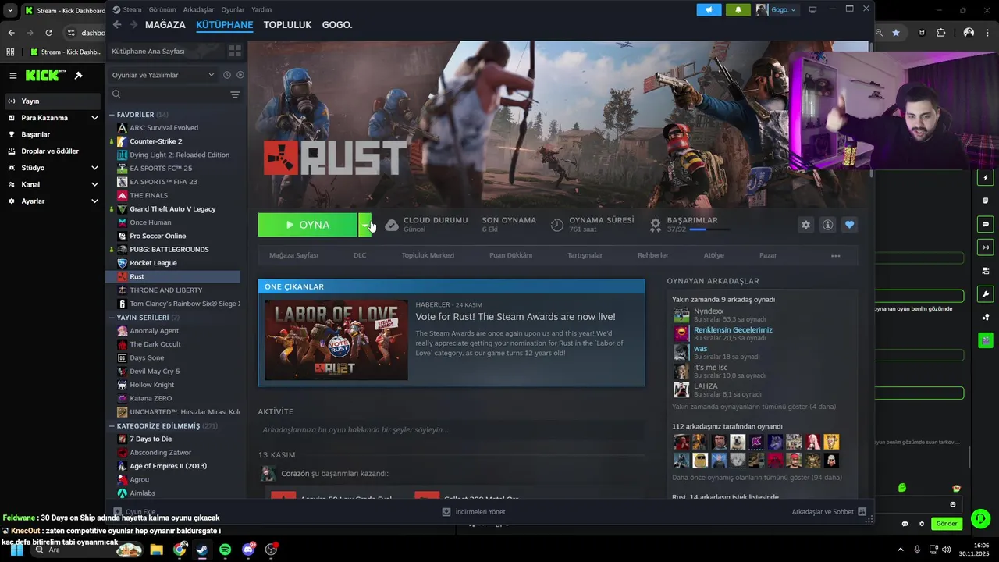This screenshot has height=562, width=999.
Task: Click the green OYNA play button
Action: pos(308,225)
